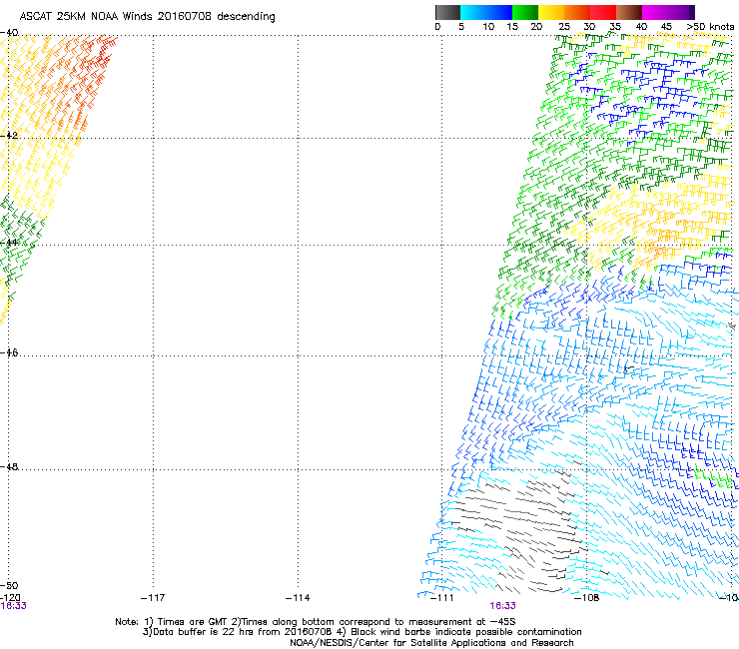Image resolution: width=739 pixels, height=649 pixels.
Task: Click the gray 0-5 knots color bar segment
Action: click(447, 12)
